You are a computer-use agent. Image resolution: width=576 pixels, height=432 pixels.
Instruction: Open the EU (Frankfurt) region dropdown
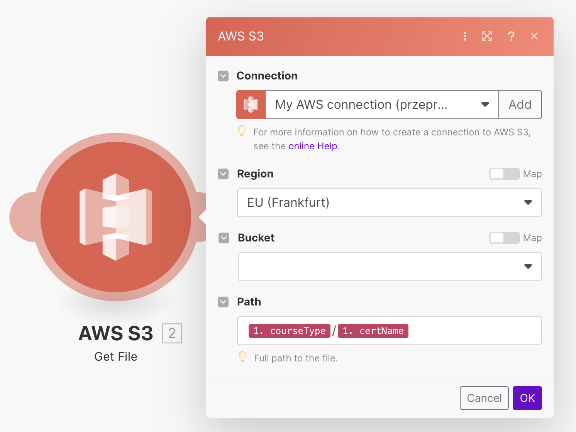389,202
